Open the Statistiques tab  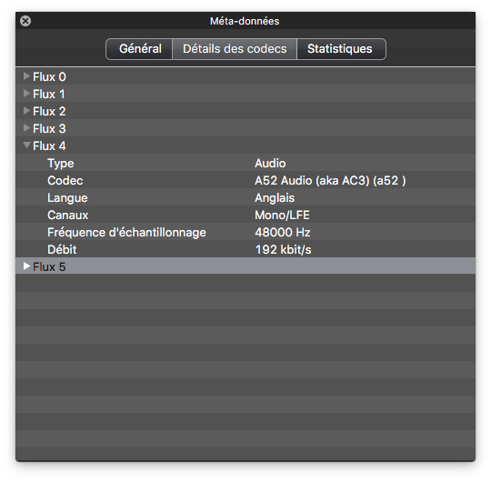point(341,49)
